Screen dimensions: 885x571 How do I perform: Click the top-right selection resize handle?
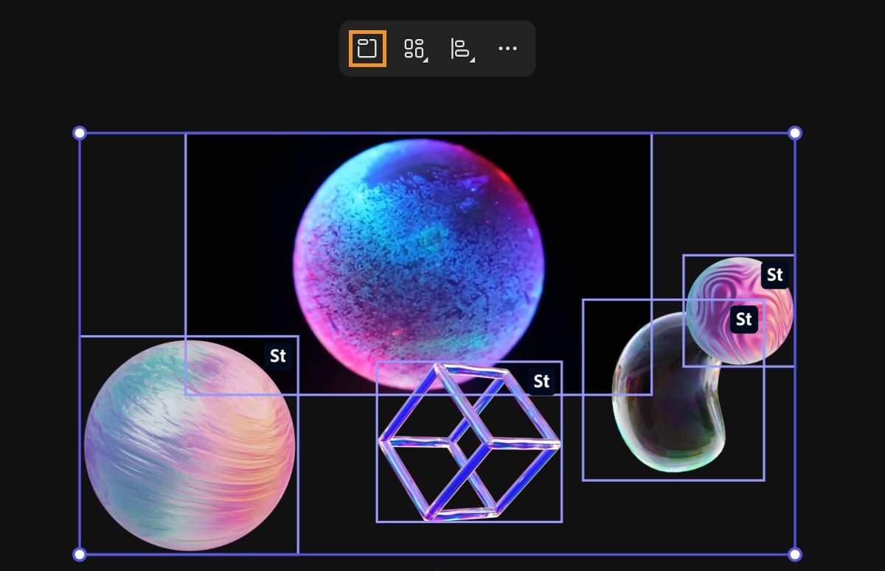(794, 133)
